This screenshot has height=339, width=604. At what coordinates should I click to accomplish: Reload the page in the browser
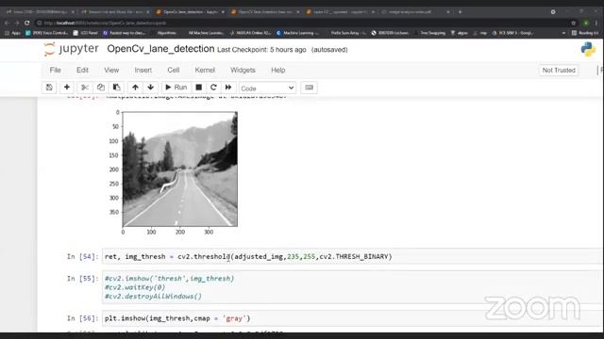(x=27, y=23)
